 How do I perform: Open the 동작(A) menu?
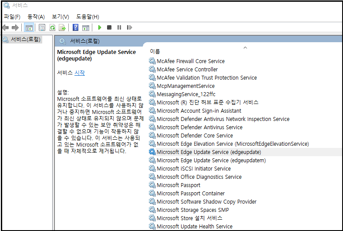click(36, 17)
